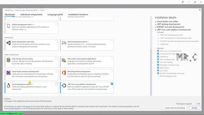Close the Modifying dialog with X

pyautogui.click(x=200, y=10)
